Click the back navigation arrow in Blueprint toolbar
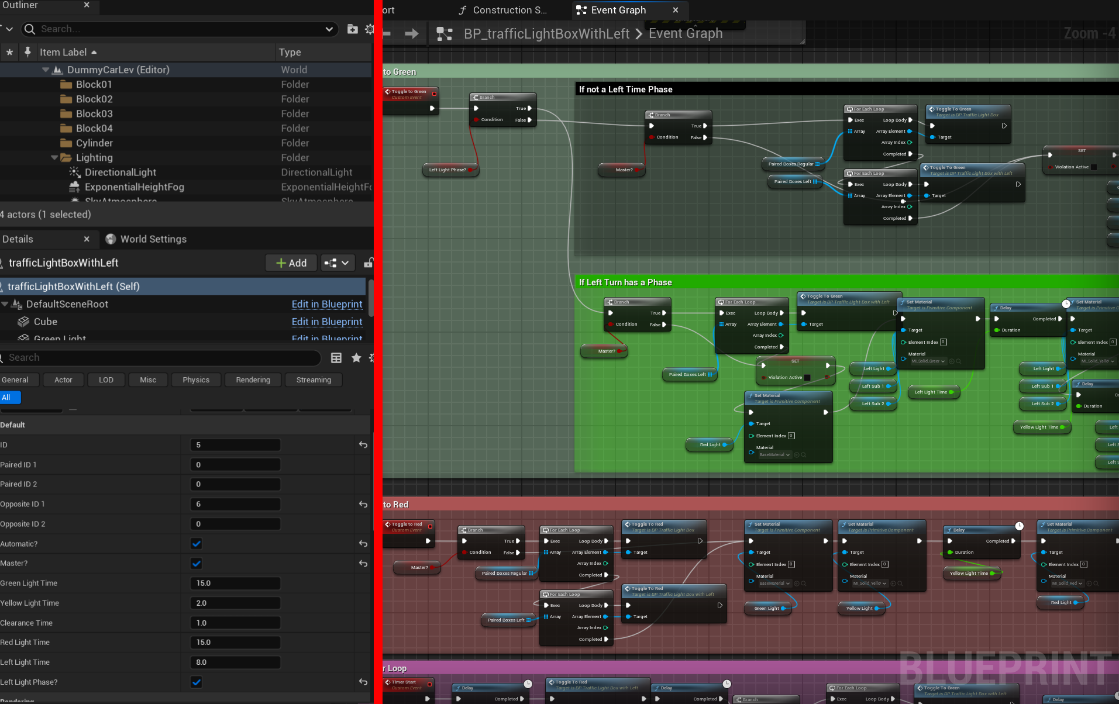 click(x=387, y=33)
